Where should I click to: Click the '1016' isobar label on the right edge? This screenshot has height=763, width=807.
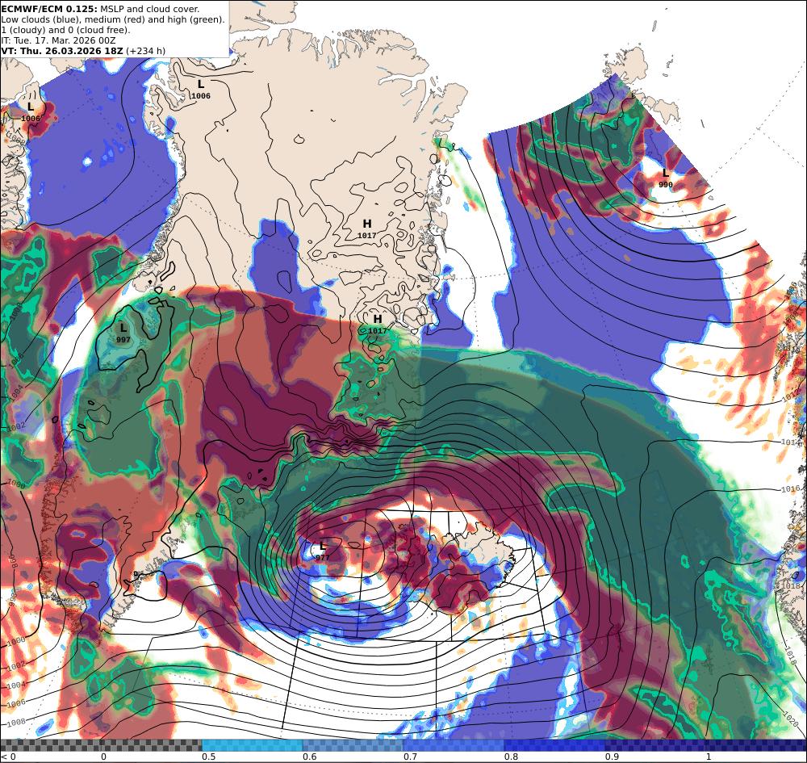click(x=791, y=488)
